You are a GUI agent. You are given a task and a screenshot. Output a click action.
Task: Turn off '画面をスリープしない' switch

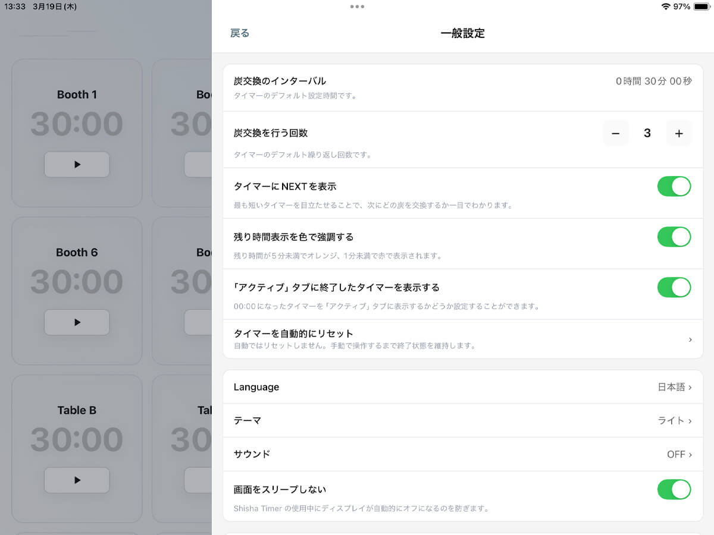click(674, 489)
